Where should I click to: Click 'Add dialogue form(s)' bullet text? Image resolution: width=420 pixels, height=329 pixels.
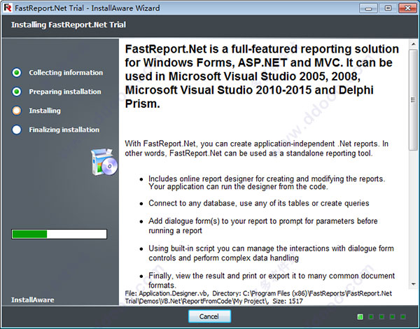pos(263,226)
